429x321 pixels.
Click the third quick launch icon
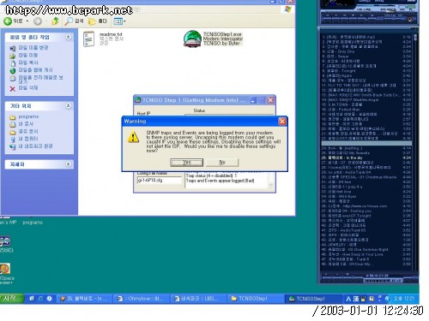point(49,299)
